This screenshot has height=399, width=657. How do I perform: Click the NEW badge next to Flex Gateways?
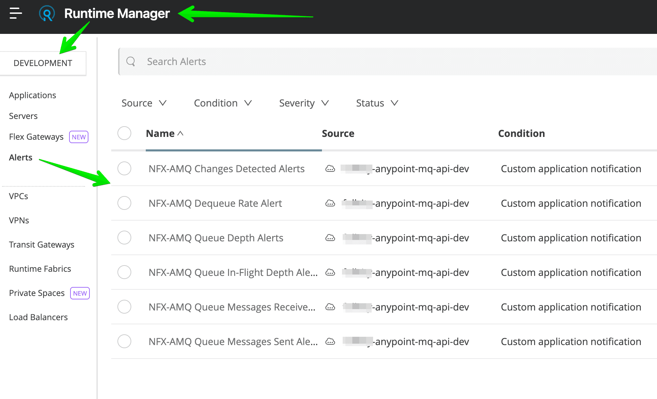[79, 137]
